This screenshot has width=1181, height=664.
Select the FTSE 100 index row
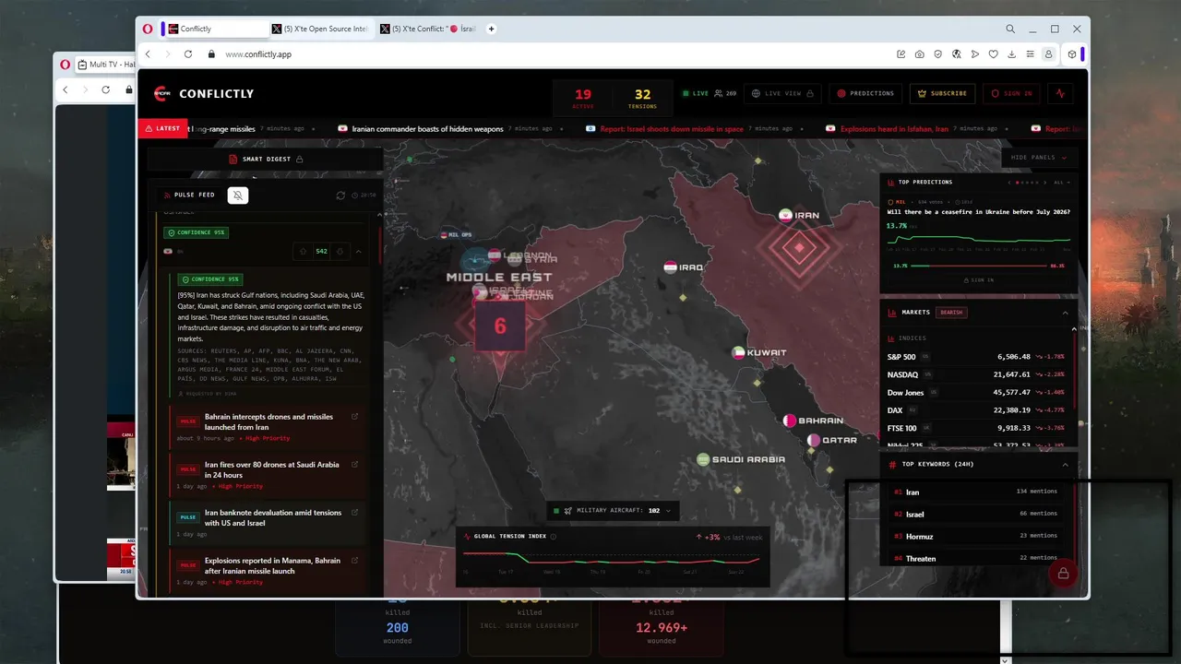976,428
